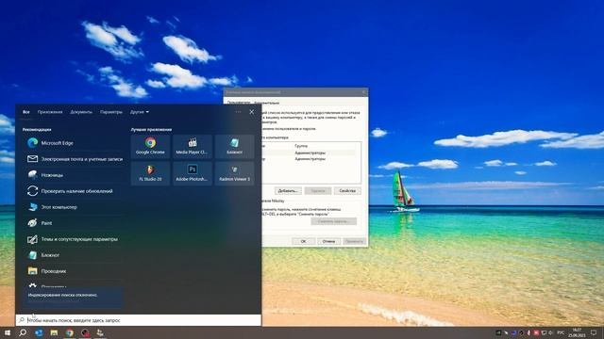Open the clock and date flyout
This screenshot has height=339, width=604.
(x=577, y=332)
